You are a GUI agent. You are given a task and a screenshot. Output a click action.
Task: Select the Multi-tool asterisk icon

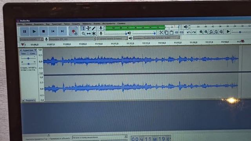coord(94,34)
